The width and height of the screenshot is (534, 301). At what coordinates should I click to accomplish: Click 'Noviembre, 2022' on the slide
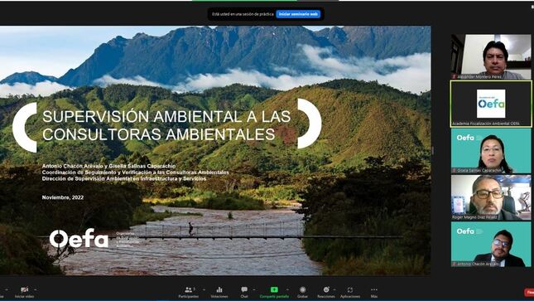63,197
